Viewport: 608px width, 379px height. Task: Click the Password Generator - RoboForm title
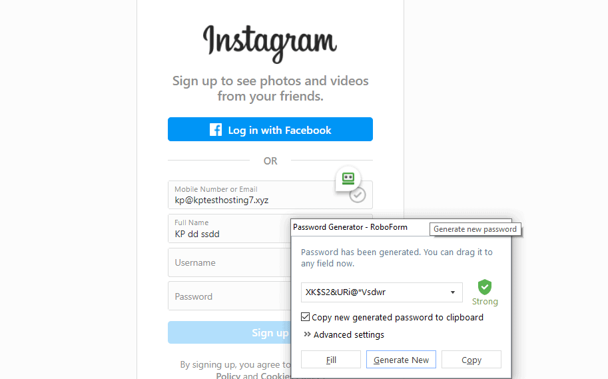click(x=350, y=227)
